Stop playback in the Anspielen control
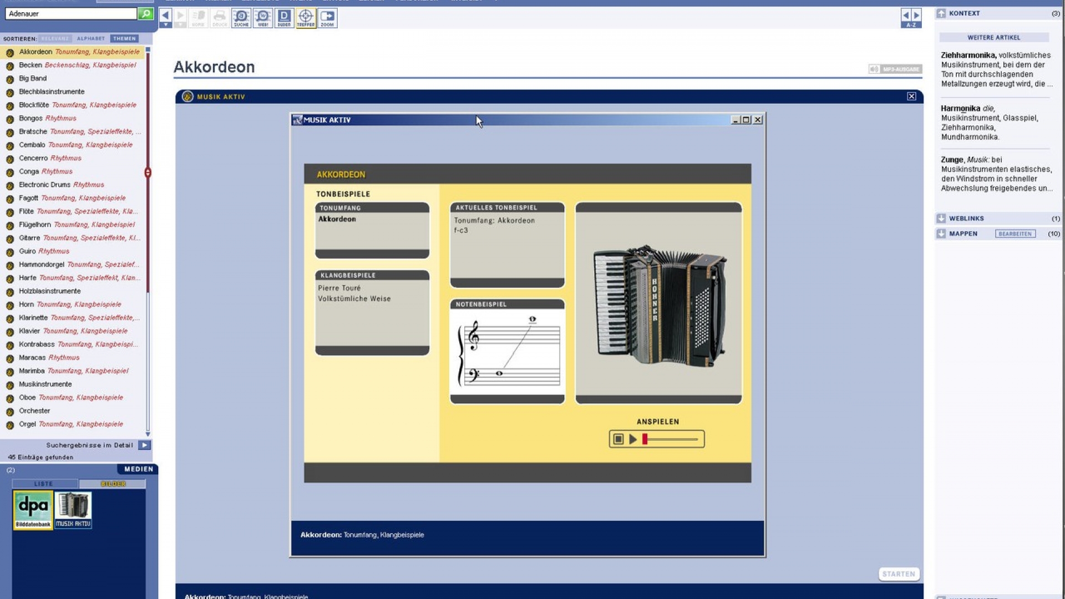Screen dimensions: 1065x599 click(618, 439)
